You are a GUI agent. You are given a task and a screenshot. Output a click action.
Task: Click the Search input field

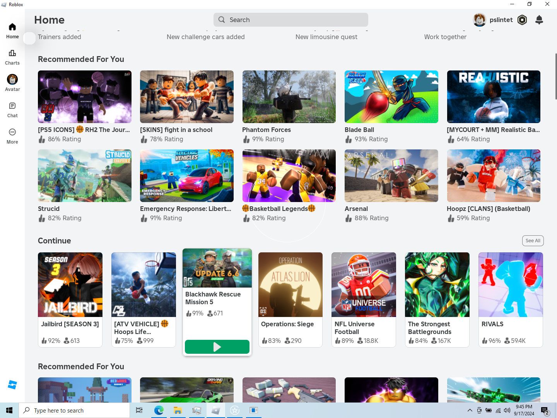coord(291,20)
